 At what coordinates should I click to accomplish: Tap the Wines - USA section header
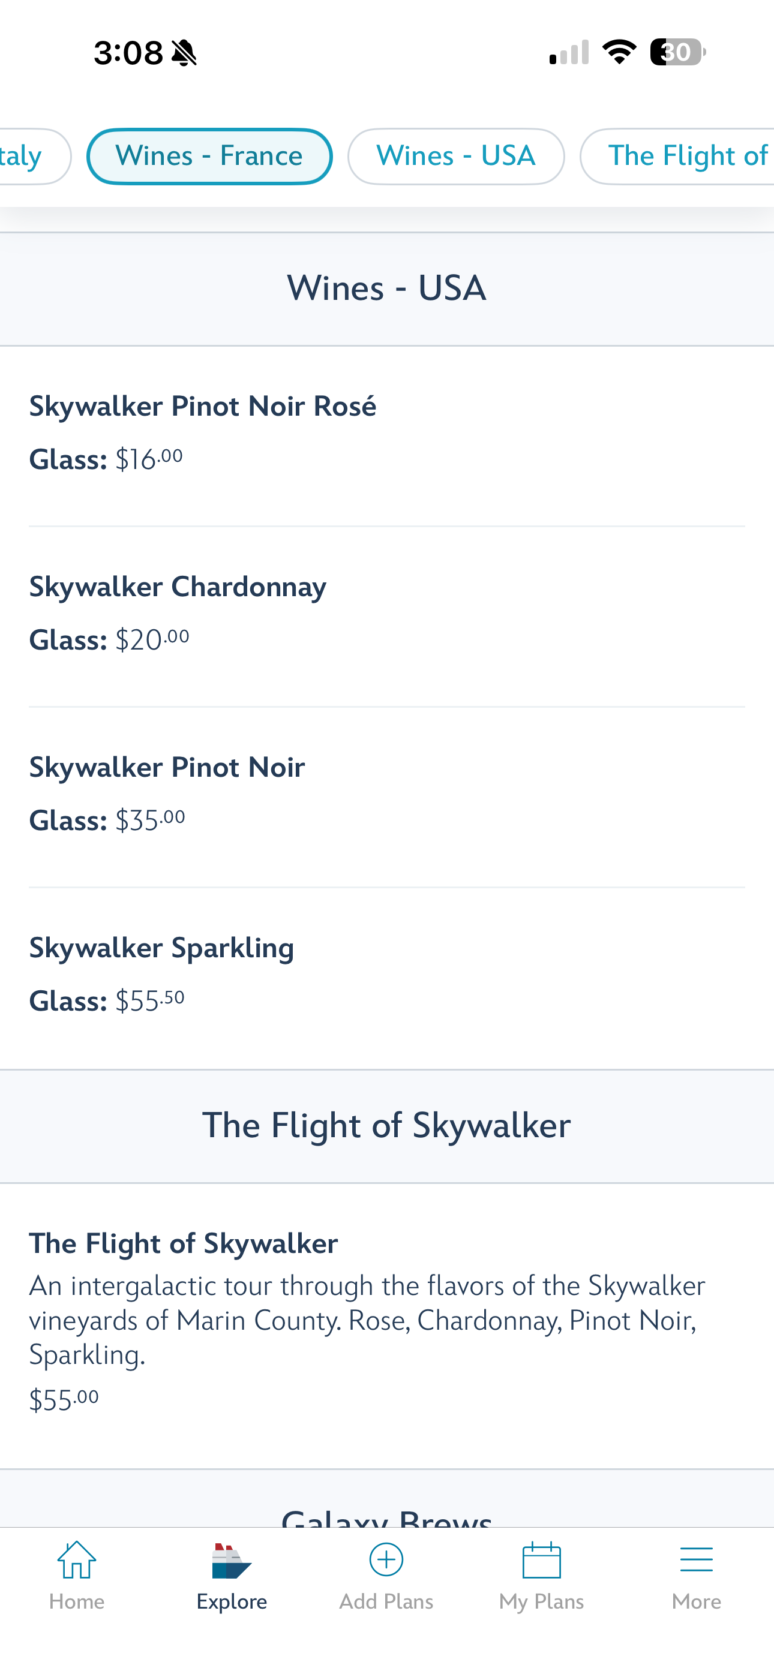click(386, 288)
